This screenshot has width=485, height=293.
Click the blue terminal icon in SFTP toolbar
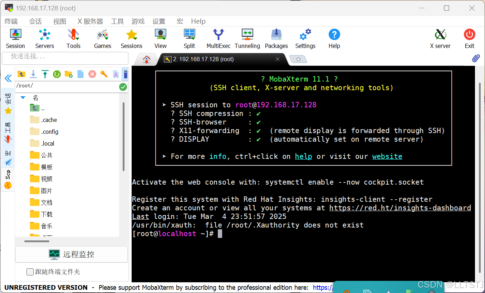[x=125, y=74]
